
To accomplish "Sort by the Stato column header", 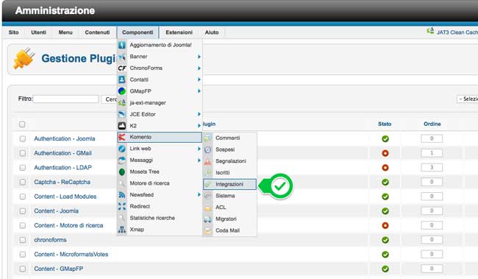I will point(385,124).
